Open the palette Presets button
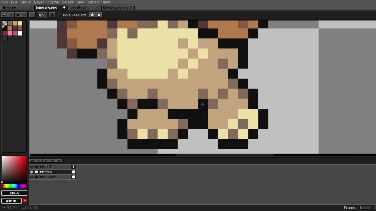This screenshot has height=211, width=376. pos(18,15)
